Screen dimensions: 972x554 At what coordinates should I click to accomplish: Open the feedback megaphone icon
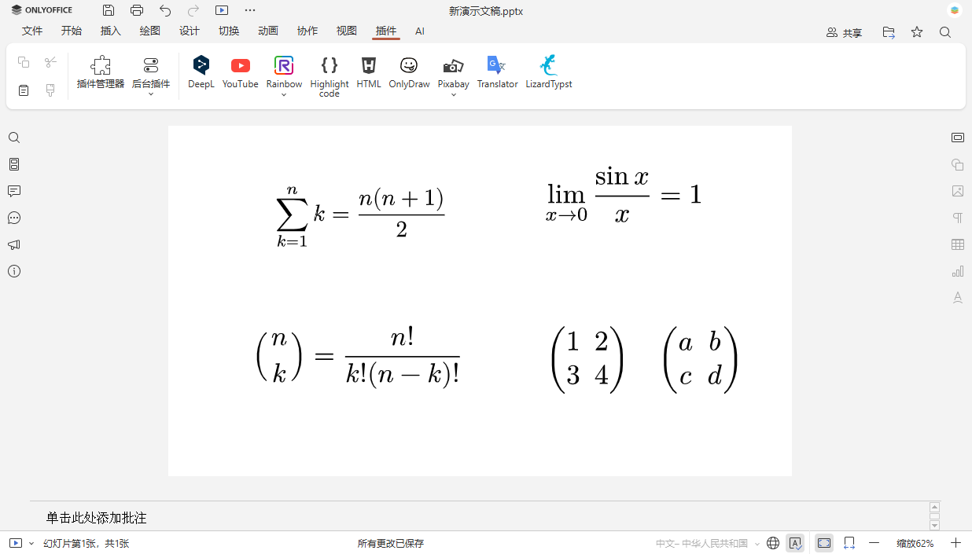tap(14, 244)
